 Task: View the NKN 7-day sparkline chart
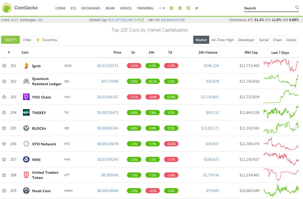(x=281, y=159)
